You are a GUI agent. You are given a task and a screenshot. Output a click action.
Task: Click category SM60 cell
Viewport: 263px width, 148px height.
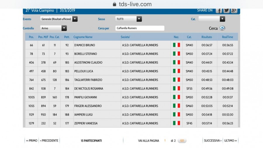[x=189, y=106]
